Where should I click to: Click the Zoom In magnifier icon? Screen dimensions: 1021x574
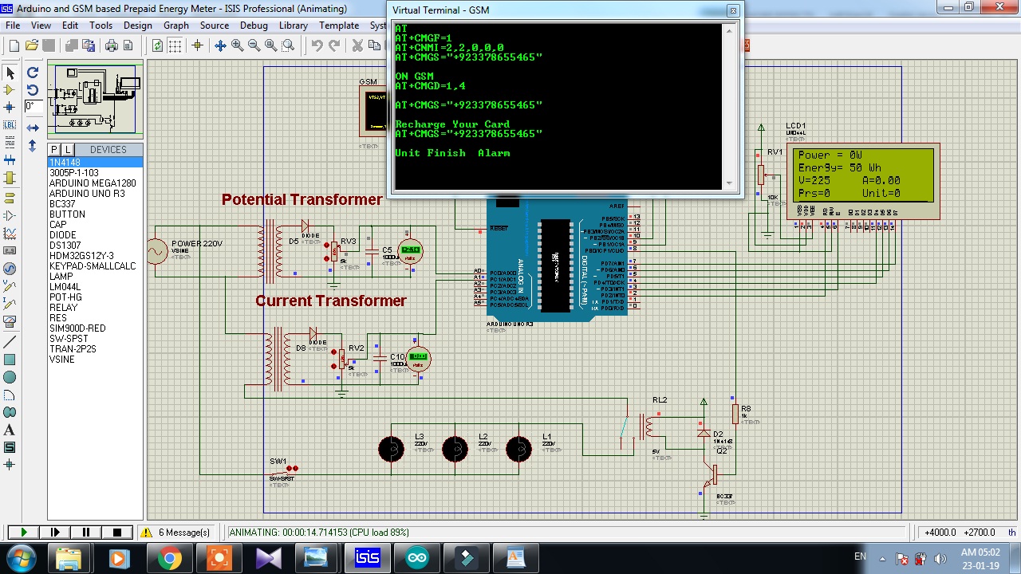click(x=237, y=45)
